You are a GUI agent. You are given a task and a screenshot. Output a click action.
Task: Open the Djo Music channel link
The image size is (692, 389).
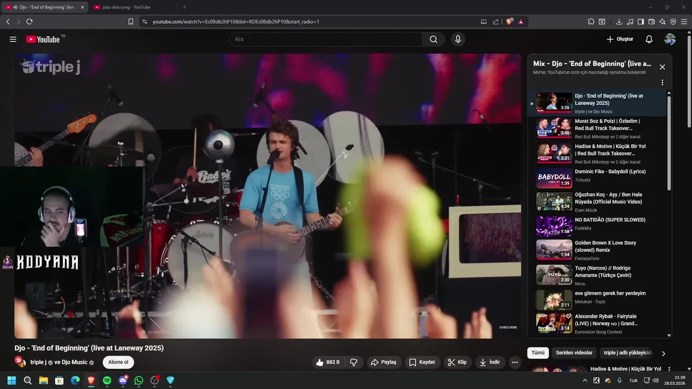[71, 362]
